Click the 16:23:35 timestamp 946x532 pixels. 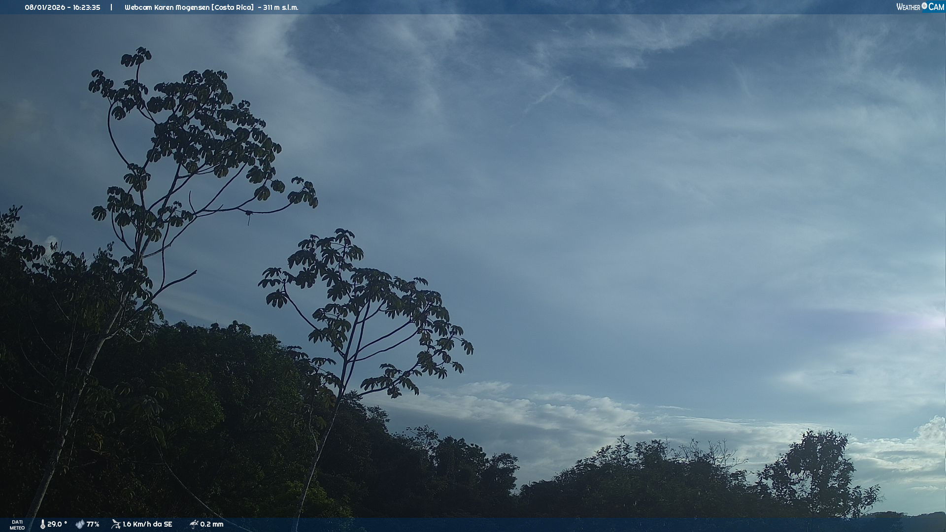87,7
